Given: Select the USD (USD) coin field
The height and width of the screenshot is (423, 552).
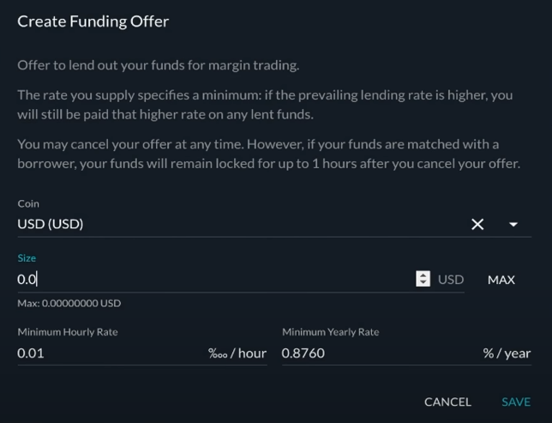Looking at the screenshot, I should click(x=243, y=224).
